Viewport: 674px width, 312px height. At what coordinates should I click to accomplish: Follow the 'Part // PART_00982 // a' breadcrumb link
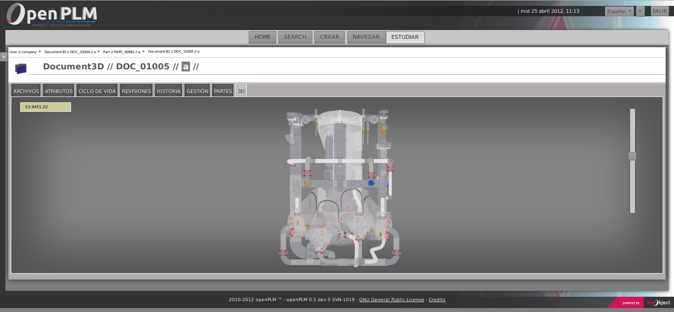(x=121, y=51)
